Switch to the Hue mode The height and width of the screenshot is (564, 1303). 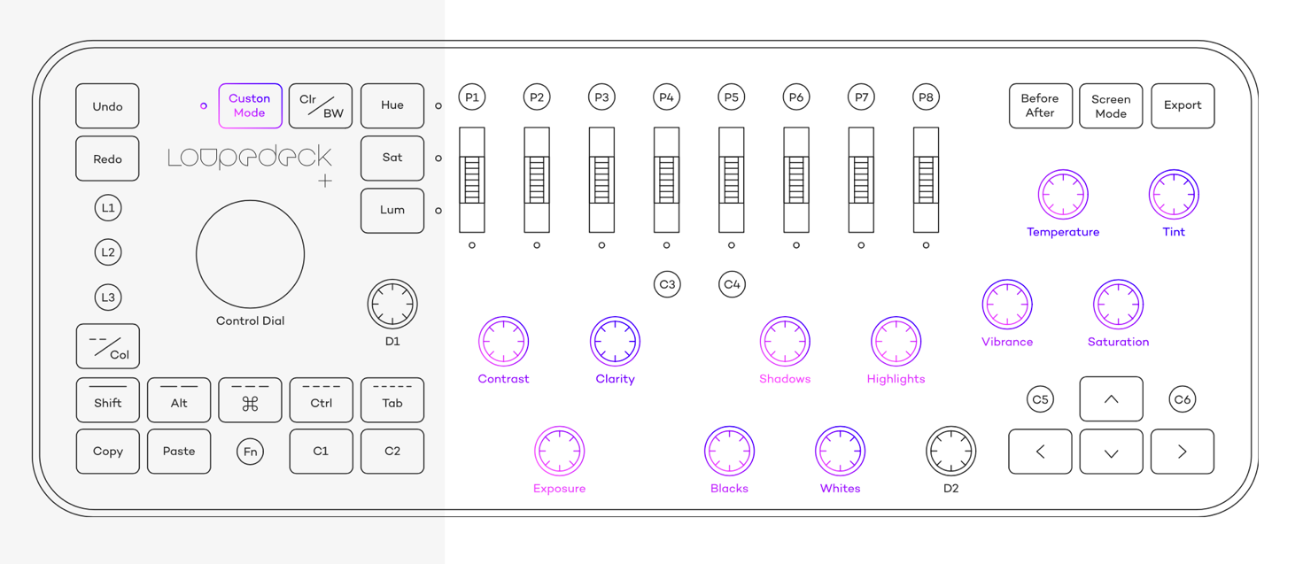click(392, 105)
